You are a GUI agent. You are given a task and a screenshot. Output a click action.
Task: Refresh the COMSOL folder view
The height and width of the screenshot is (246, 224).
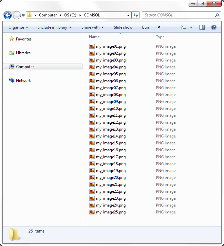click(136, 15)
